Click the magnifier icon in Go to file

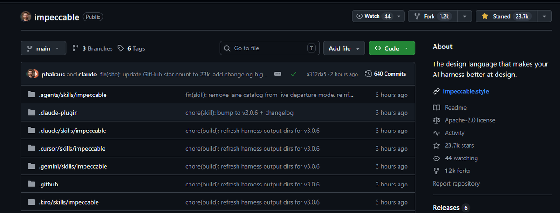227,48
